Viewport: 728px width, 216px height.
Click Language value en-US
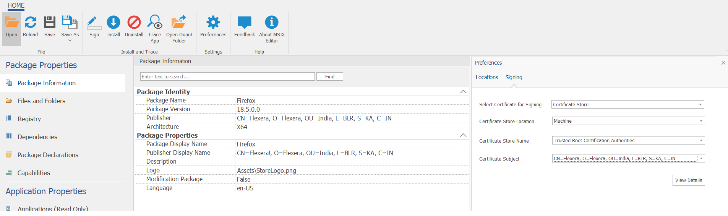(352, 188)
